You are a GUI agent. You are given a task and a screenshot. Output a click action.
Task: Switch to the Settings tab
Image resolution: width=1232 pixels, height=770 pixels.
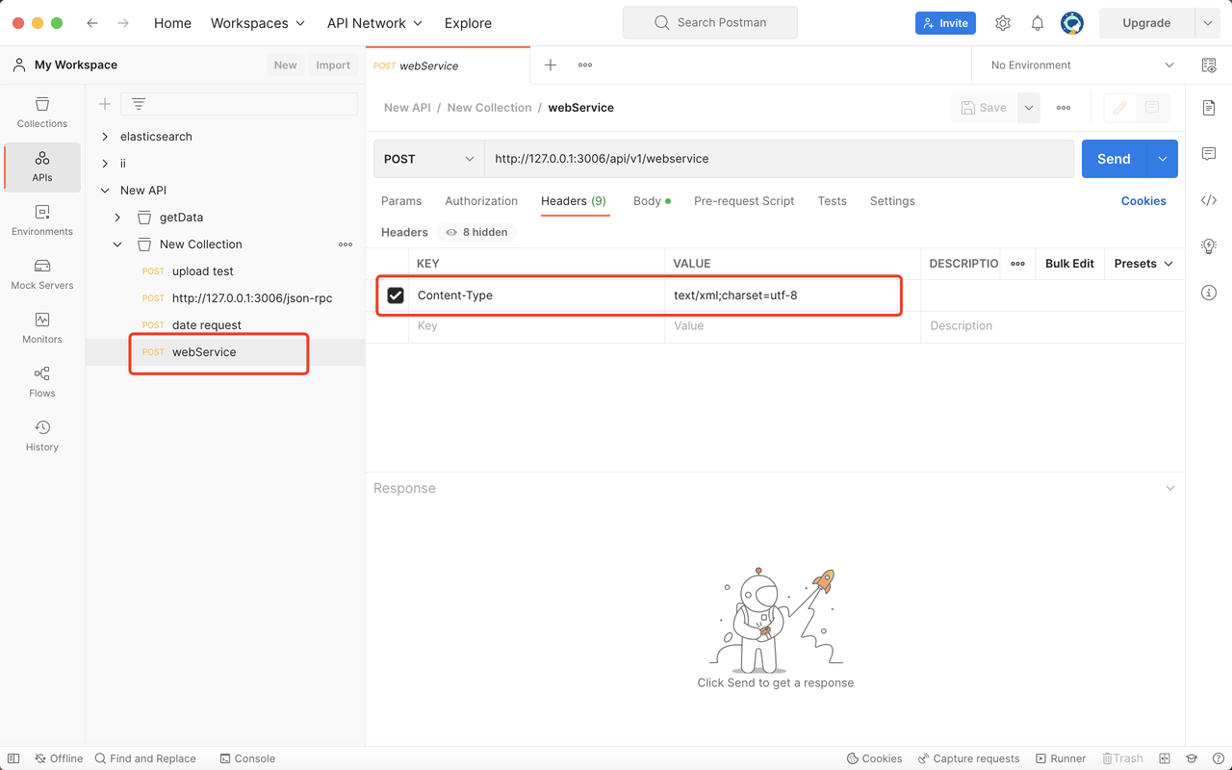(892, 201)
